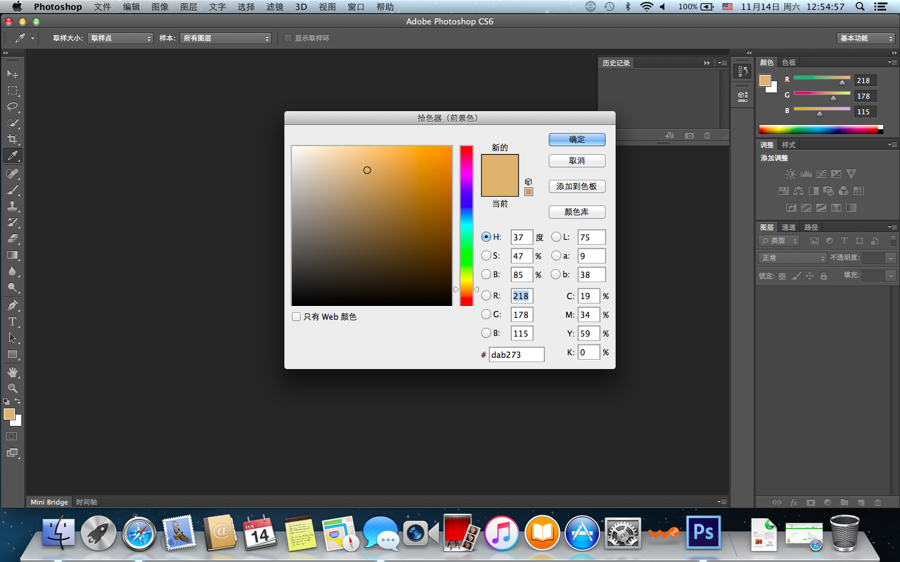Open Photoshop from the Dock
The image size is (900, 562).
click(704, 533)
